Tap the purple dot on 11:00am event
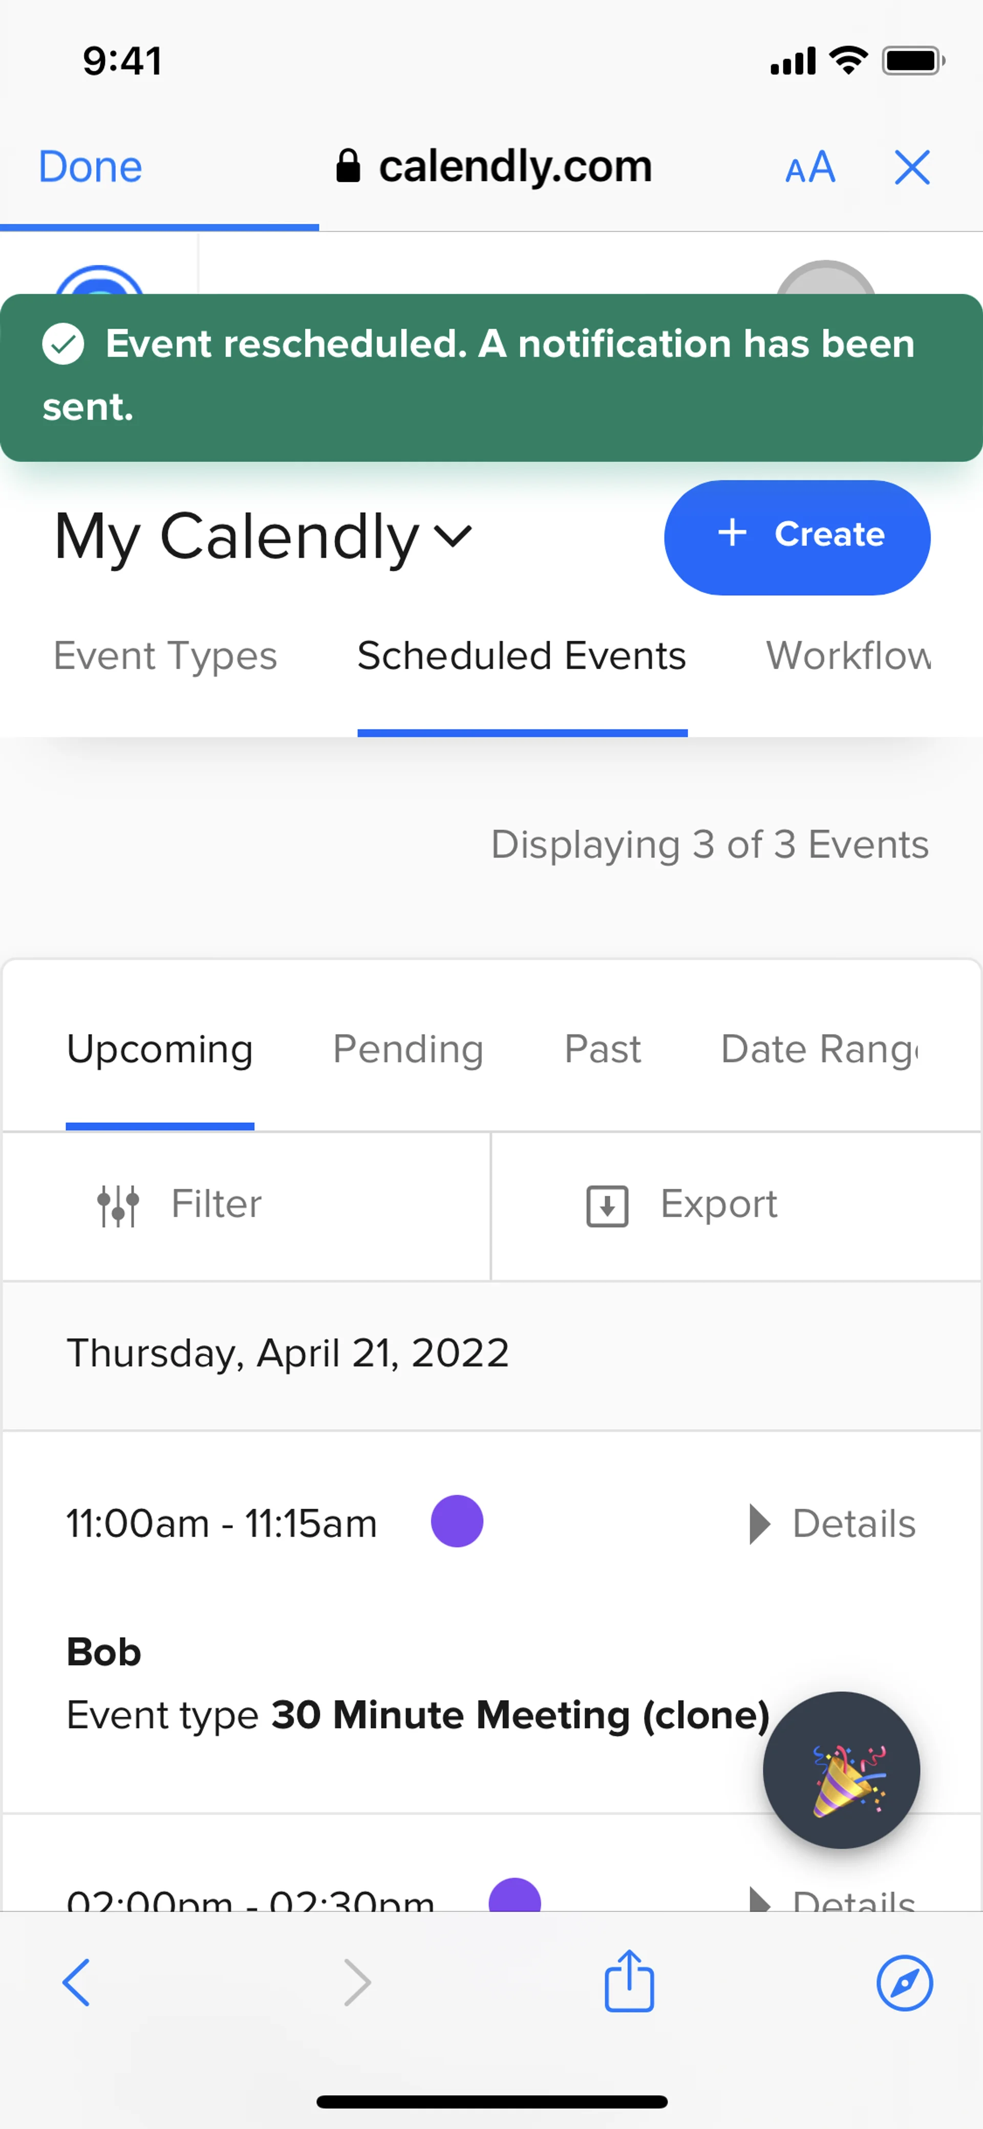Screen dimensions: 983x2129 pyautogui.click(x=457, y=1521)
